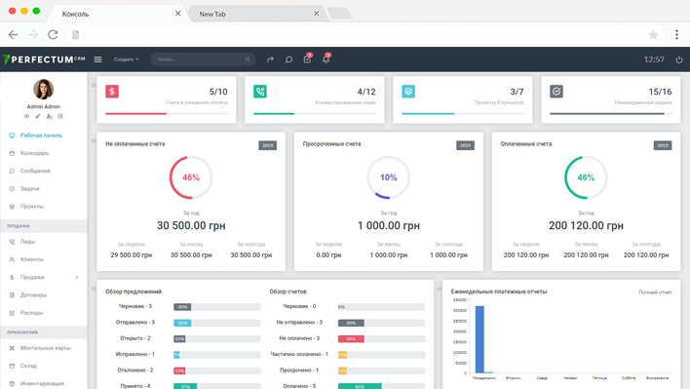
Task: Reload the page with refresh icon
Action: tap(53, 35)
